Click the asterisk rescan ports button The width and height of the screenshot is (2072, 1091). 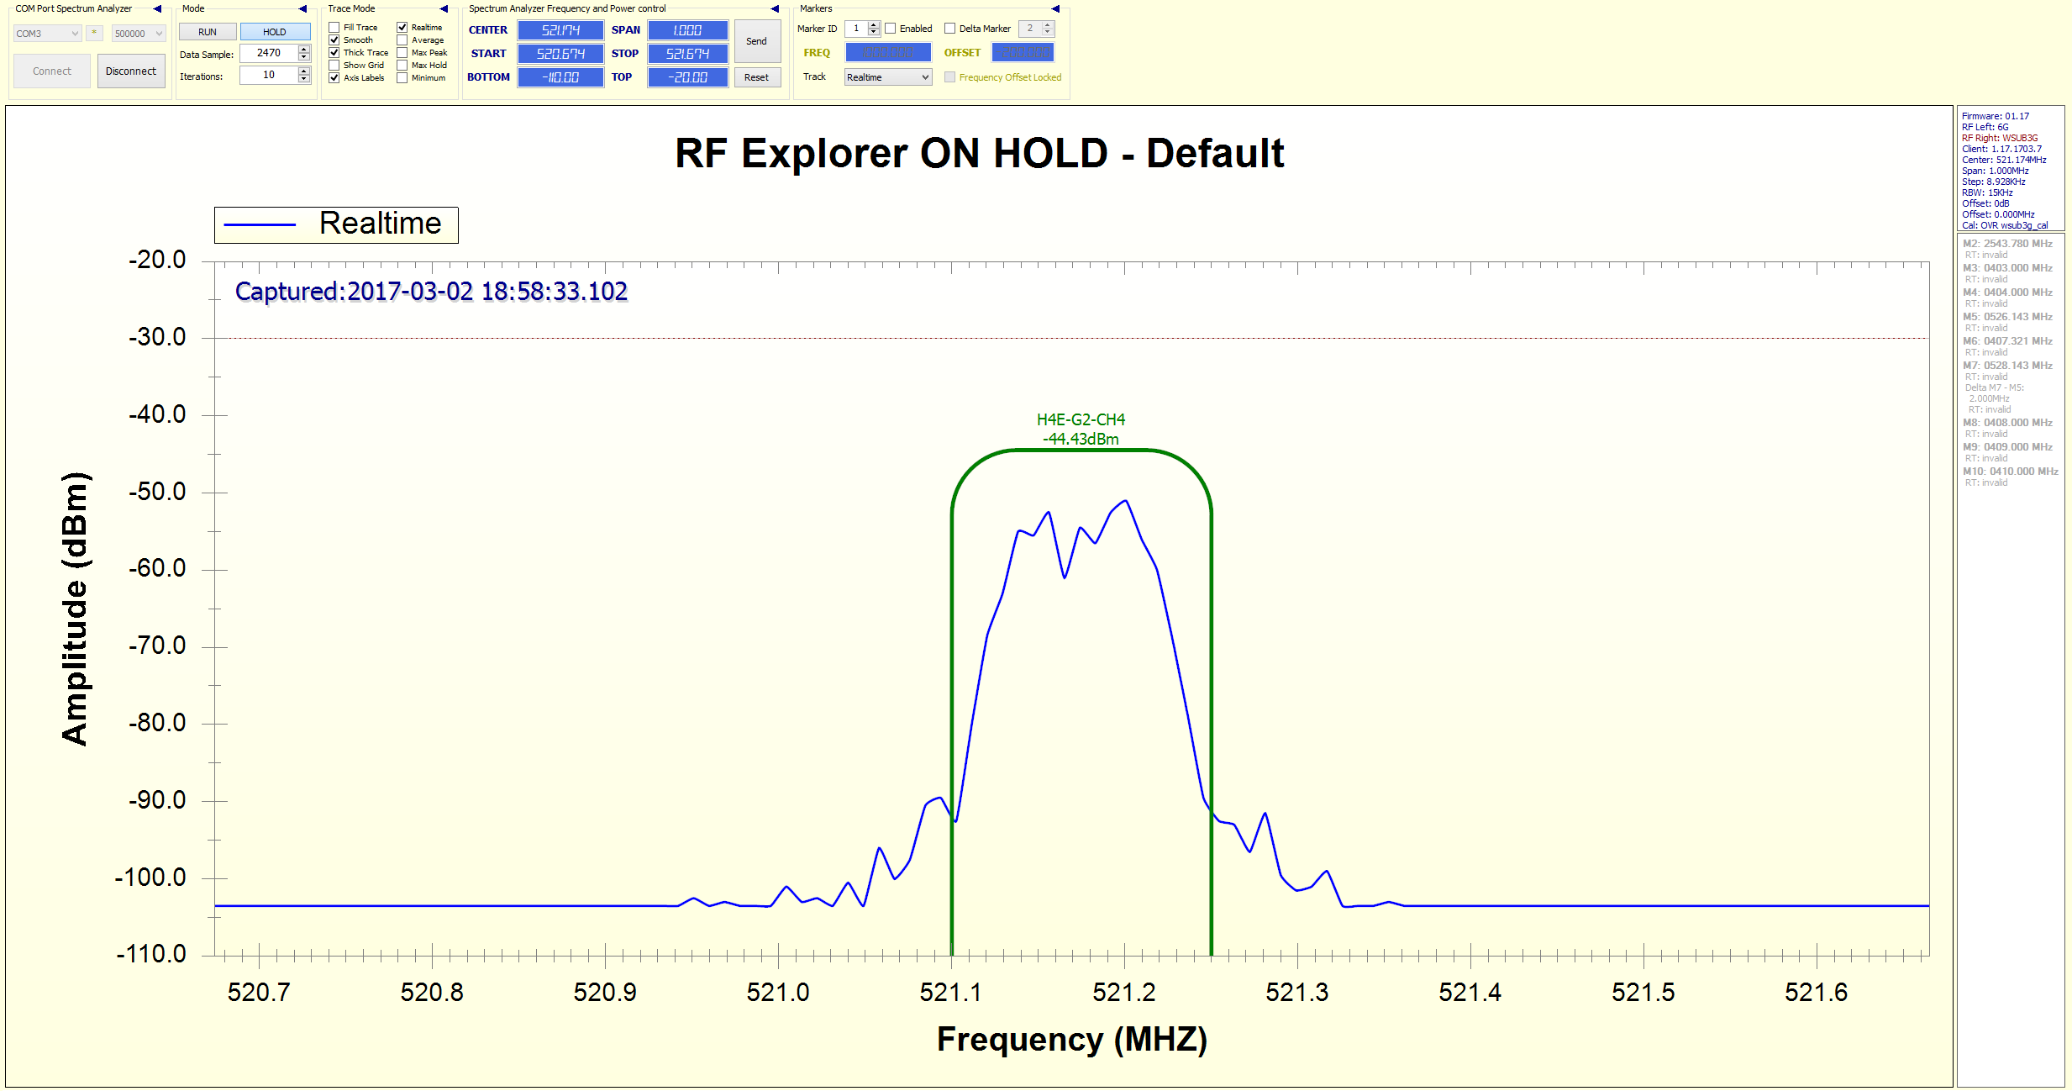click(x=94, y=33)
